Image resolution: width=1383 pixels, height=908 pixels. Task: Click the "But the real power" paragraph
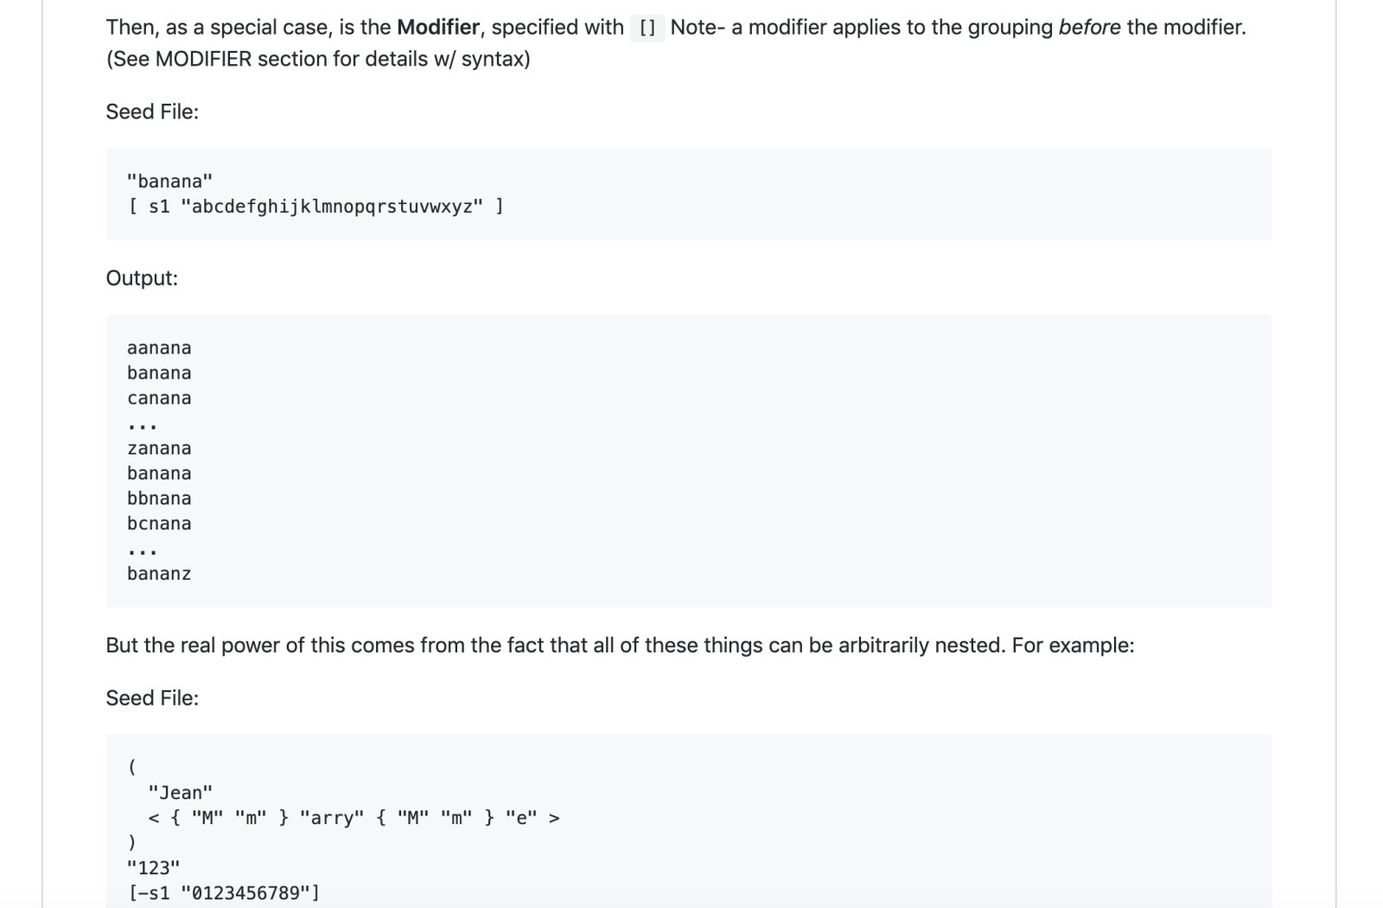(620, 645)
